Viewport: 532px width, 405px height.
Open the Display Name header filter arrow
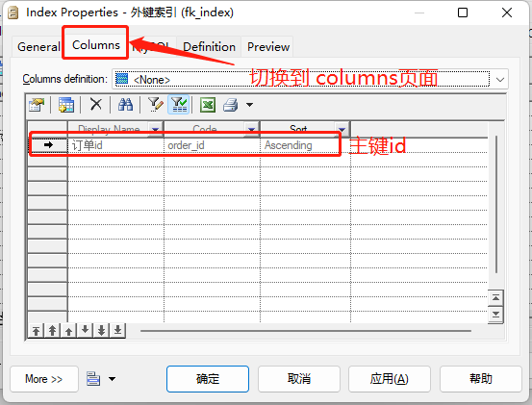click(156, 129)
